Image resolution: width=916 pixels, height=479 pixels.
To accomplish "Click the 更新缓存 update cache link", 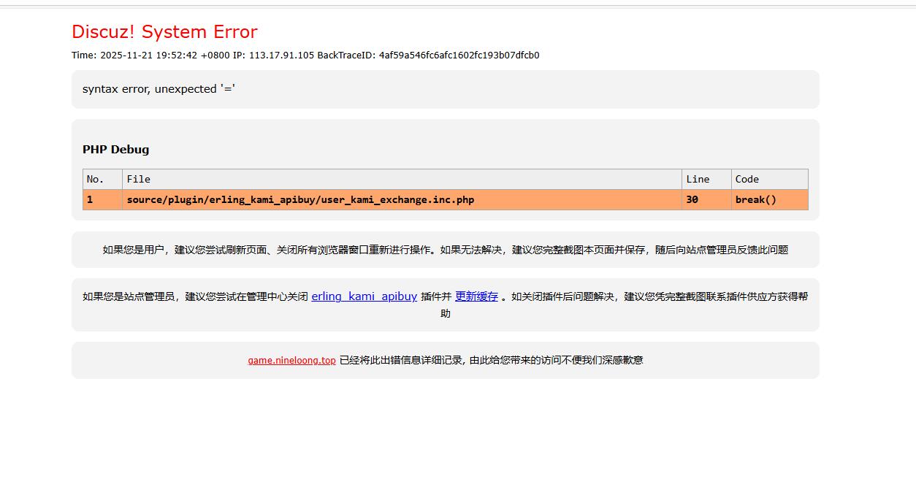I will coord(476,296).
